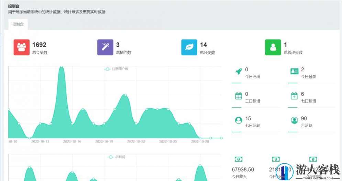The image size is (342, 181).
Task: Toggle the 总利润 chart legend
Action: pyautogui.click(x=117, y=157)
